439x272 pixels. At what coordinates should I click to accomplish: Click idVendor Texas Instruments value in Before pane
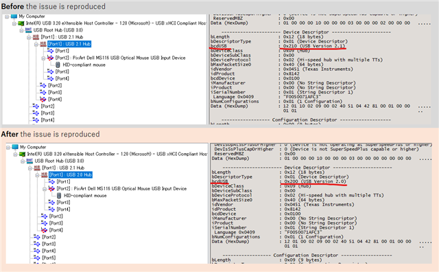(x=318, y=69)
